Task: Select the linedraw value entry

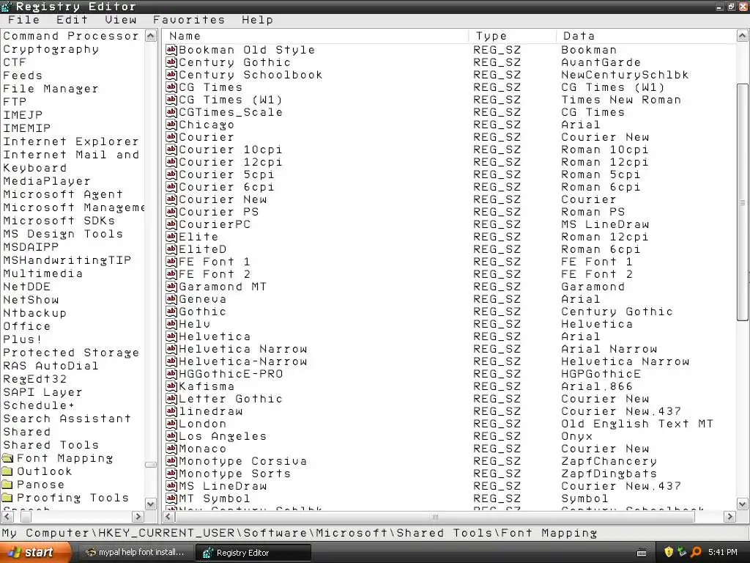Action: [210, 411]
